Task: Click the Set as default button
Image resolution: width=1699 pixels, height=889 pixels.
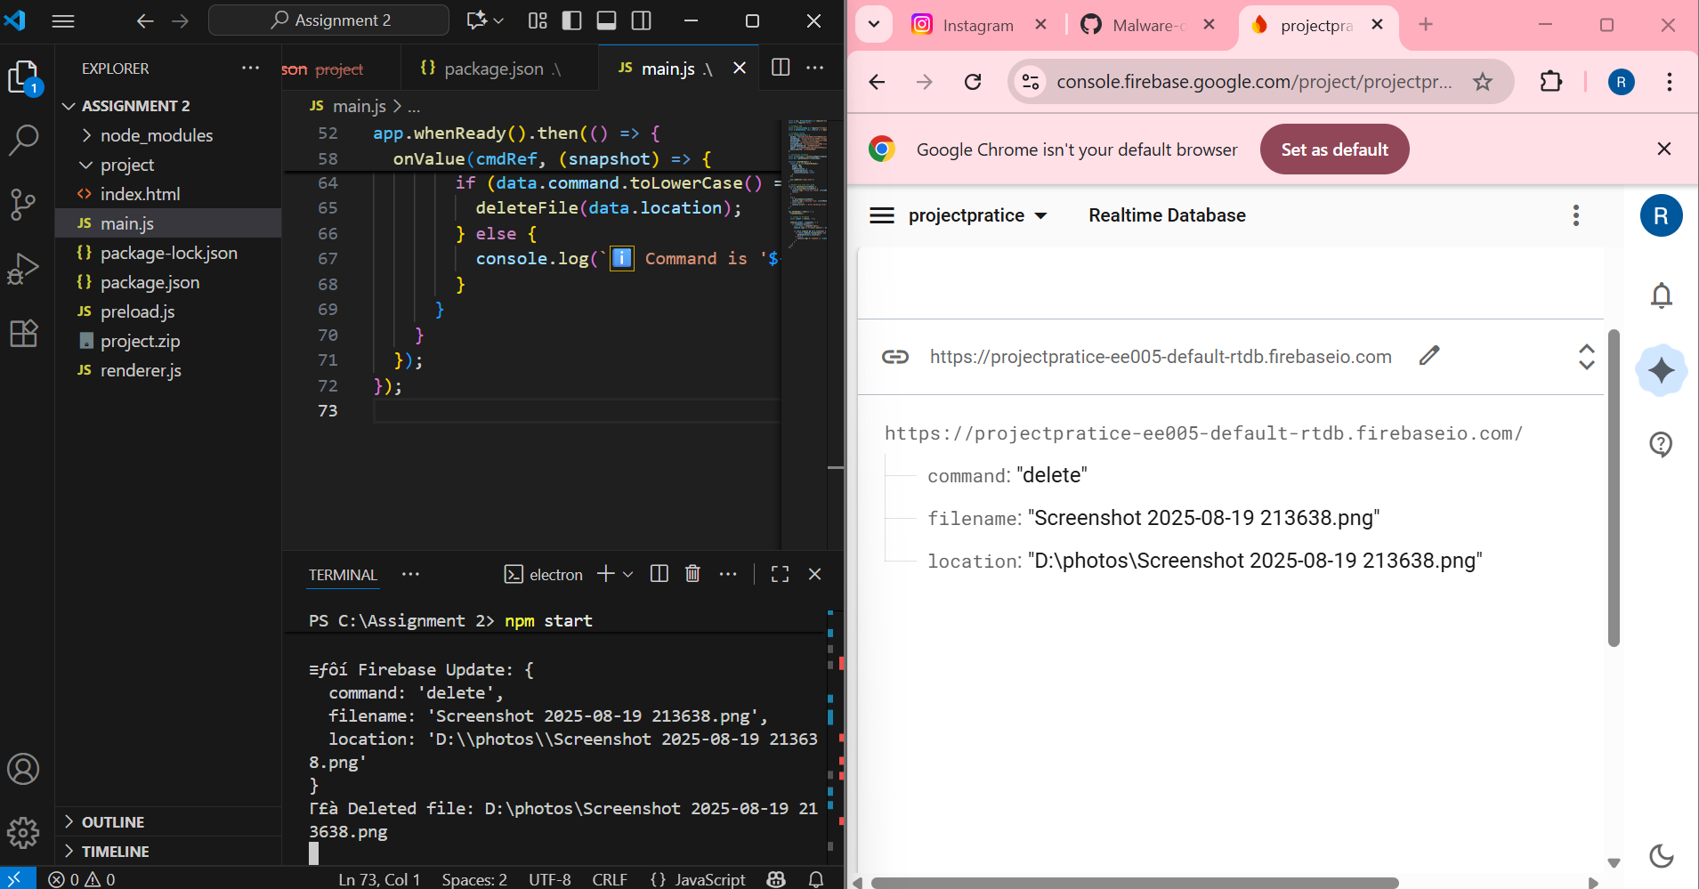Action: tap(1333, 150)
